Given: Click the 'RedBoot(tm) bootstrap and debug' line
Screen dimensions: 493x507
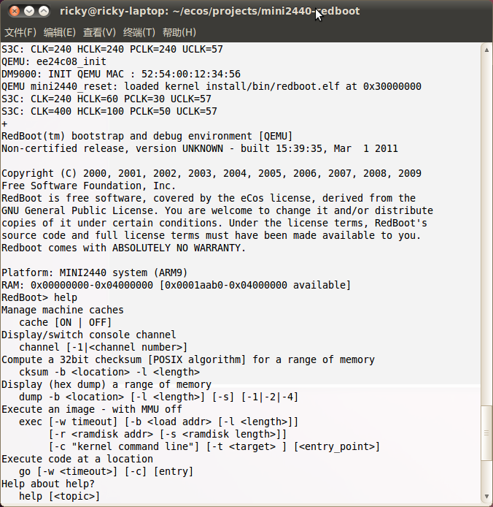Looking at the screenshot, I should (147, 136).
